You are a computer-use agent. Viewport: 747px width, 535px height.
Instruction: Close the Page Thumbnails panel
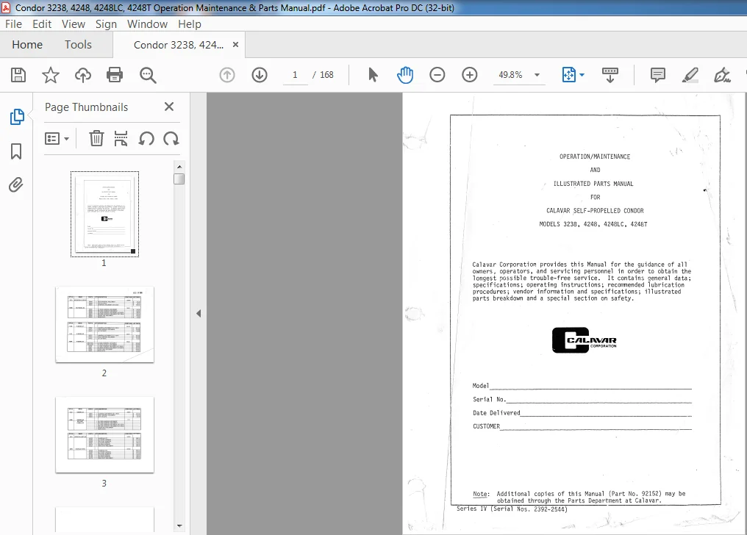click(x=169, y=107)
